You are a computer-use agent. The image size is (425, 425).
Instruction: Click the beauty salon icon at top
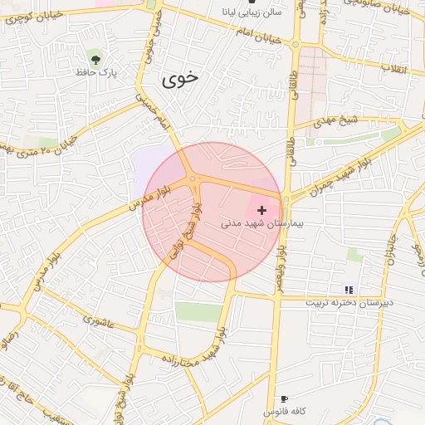point(252,2)
